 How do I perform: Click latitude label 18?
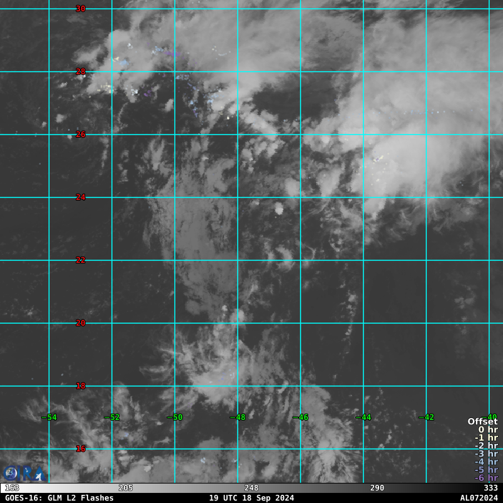pyautogui.click(x=80, y=386)
